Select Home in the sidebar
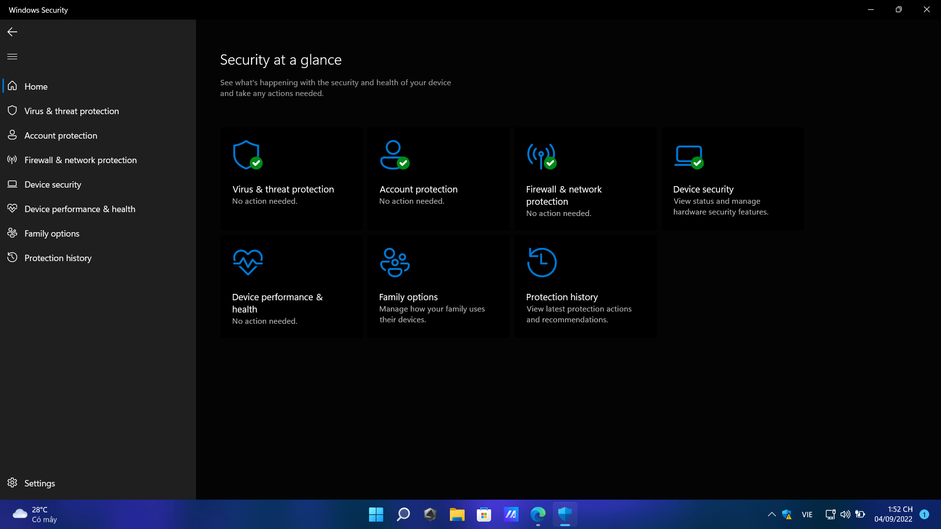This screenshot has height=529, width=941. [98, 86]
